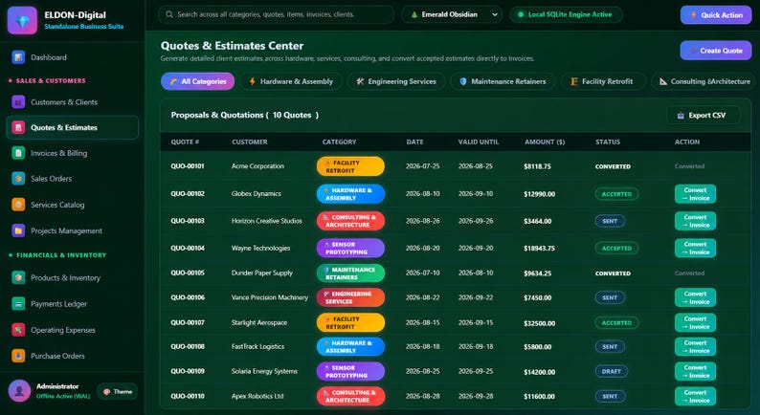Viewport: 760px width, 415px height.
Task: Click the Quick Action button
Action: pos(716,15)
